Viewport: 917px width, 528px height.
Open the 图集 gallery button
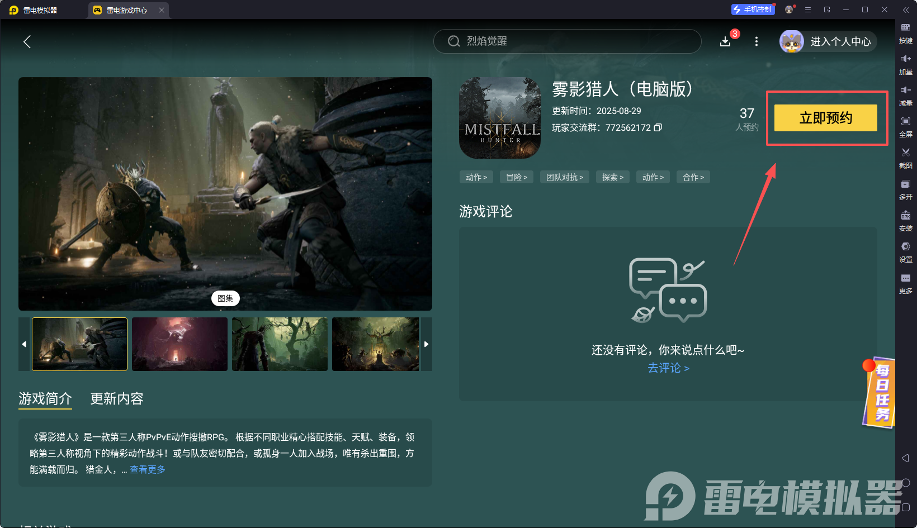coord(225,298)
